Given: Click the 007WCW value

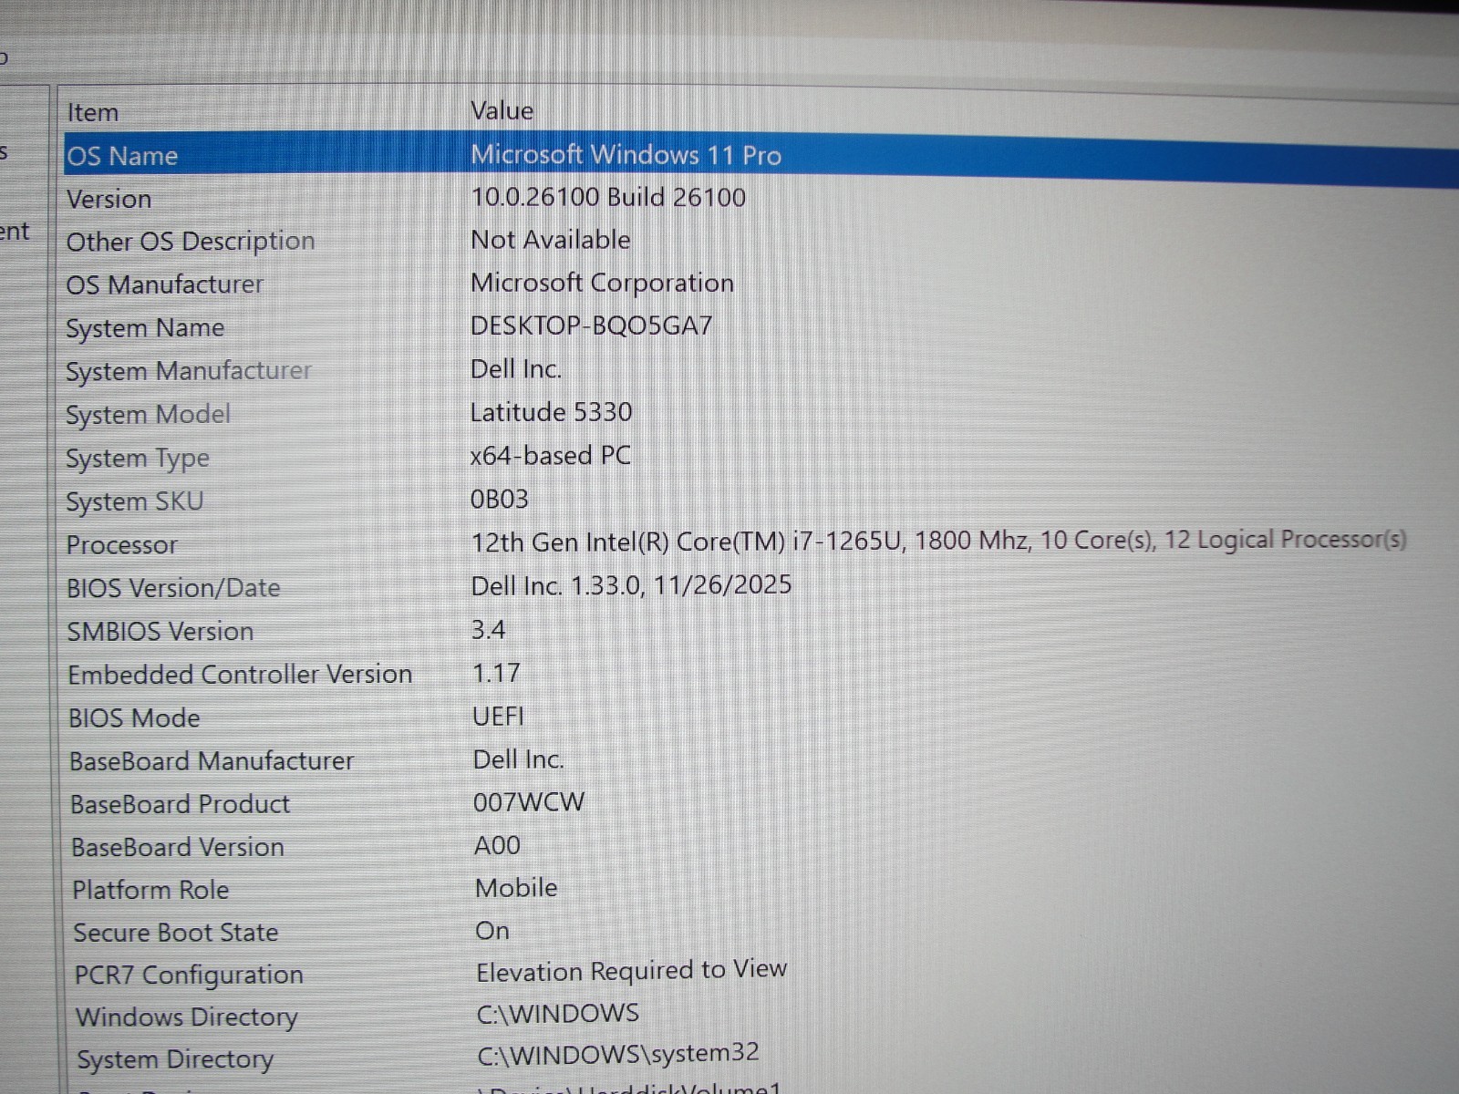Looking at the screenshot, I should (529, 802).
